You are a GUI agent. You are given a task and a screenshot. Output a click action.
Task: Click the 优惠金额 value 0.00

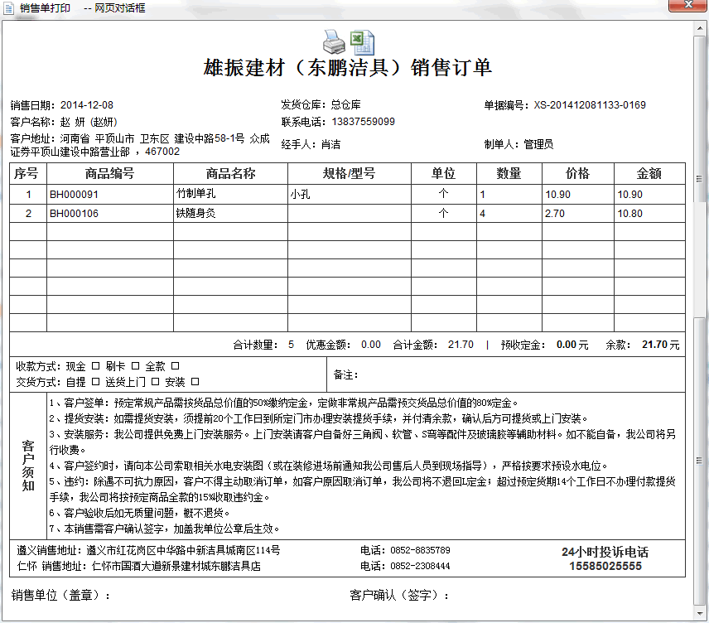point(371,345)
